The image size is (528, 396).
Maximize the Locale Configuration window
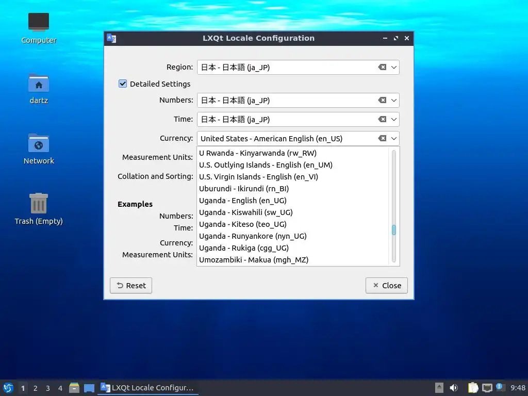tap(396, 38)
